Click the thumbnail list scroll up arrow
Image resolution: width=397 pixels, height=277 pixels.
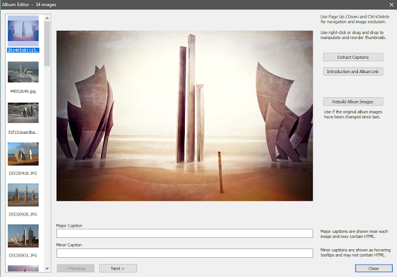(x=47, y=18)
